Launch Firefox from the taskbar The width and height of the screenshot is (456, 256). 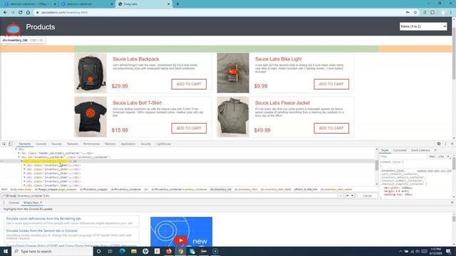169,251
